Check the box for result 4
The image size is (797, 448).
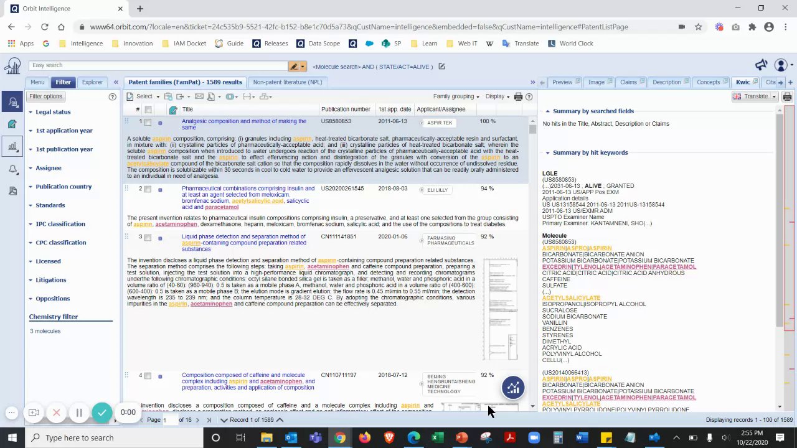(148, 376)
